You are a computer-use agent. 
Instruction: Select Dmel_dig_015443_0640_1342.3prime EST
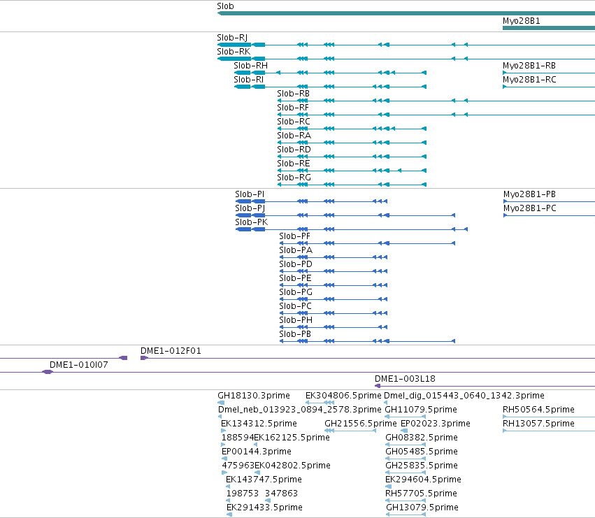[386, 403]
